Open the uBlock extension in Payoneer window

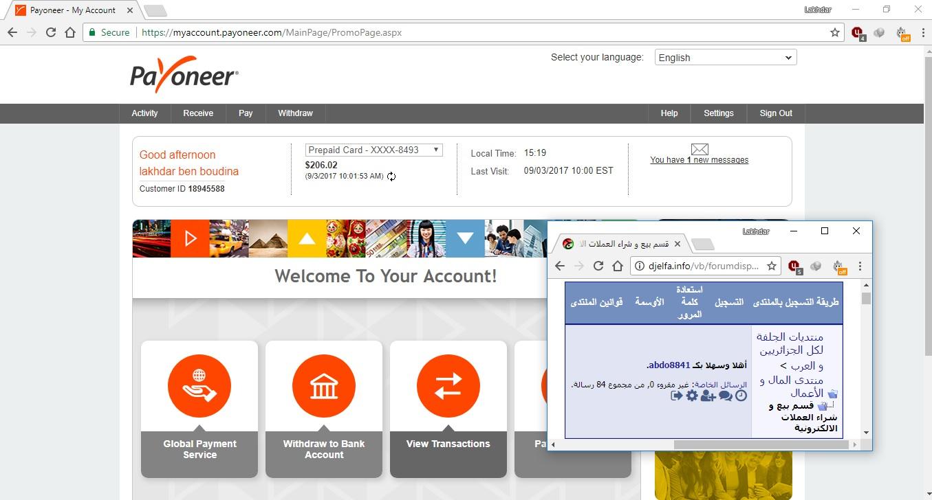click(858, 32)
